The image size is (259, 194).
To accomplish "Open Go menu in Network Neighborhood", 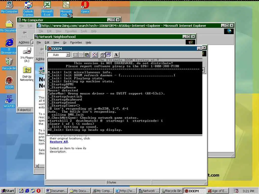I will coord(64,42).
